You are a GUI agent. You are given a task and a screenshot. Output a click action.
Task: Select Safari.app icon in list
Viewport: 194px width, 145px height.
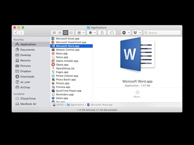pos(53,98)
